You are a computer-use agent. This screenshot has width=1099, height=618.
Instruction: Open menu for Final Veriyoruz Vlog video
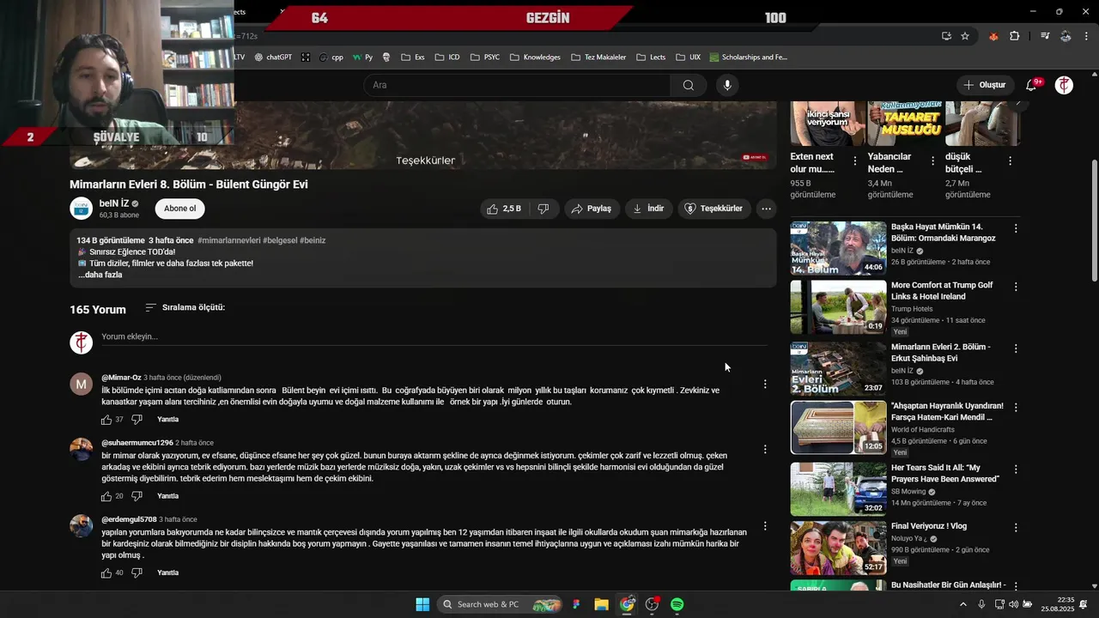(1016, 527)
